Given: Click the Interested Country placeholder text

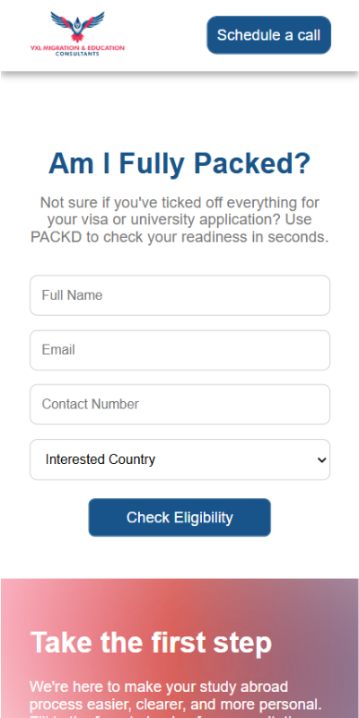Looking at the screenshot, I should pyautogui.click(x=101, y=460).
